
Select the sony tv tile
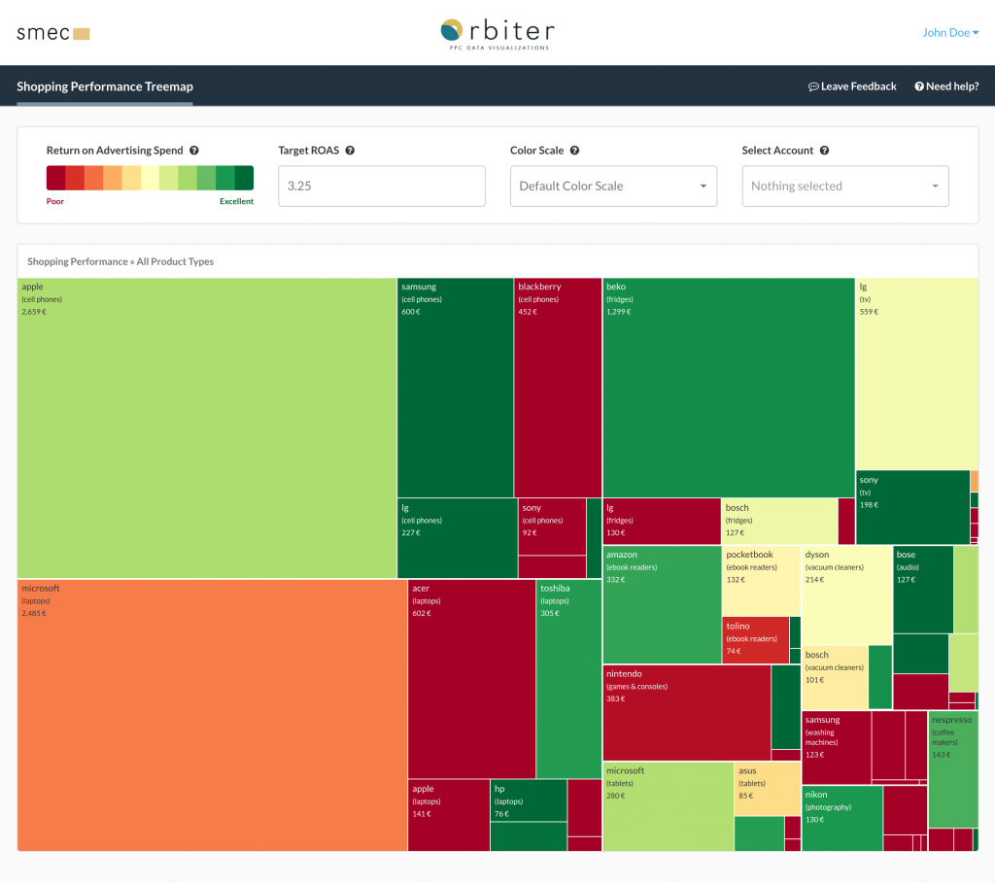[x=912, y=507]
